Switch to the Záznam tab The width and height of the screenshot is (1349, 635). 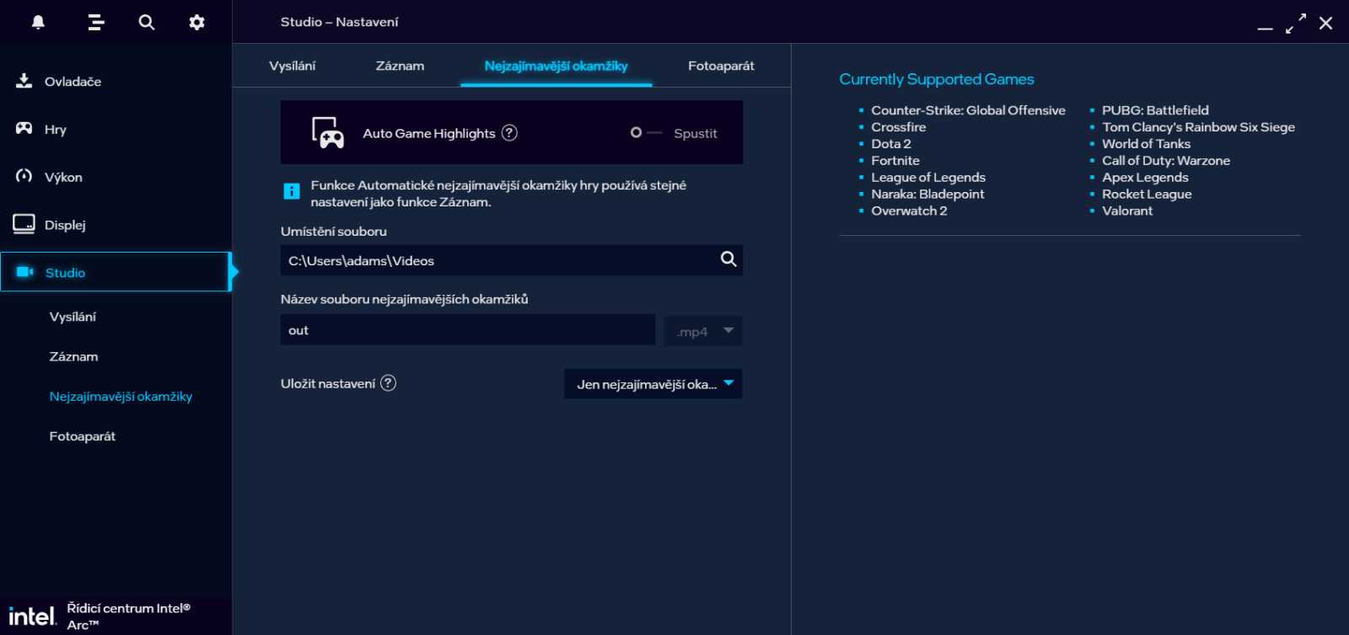click(x=400, y=66)
